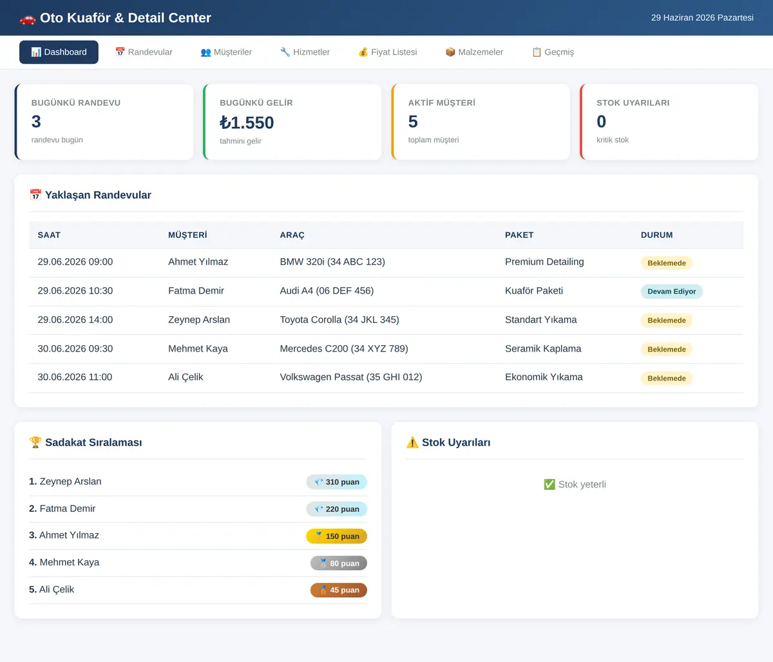Screen dimensions: 773x662
Task: Click the 45 puan bronze badge
Action: [x=339, y=590]
